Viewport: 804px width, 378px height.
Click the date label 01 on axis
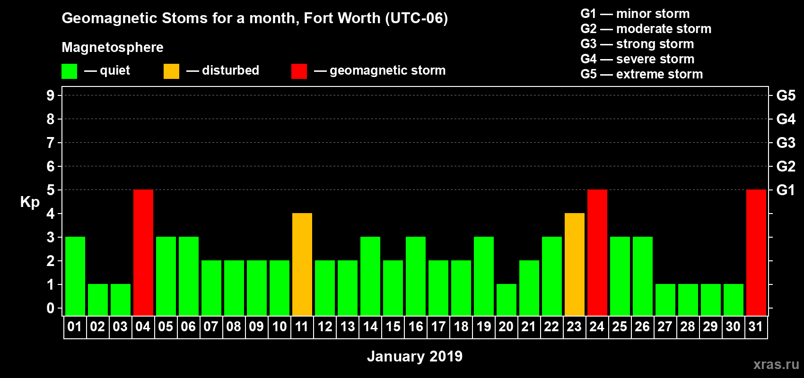click(75, 326)
